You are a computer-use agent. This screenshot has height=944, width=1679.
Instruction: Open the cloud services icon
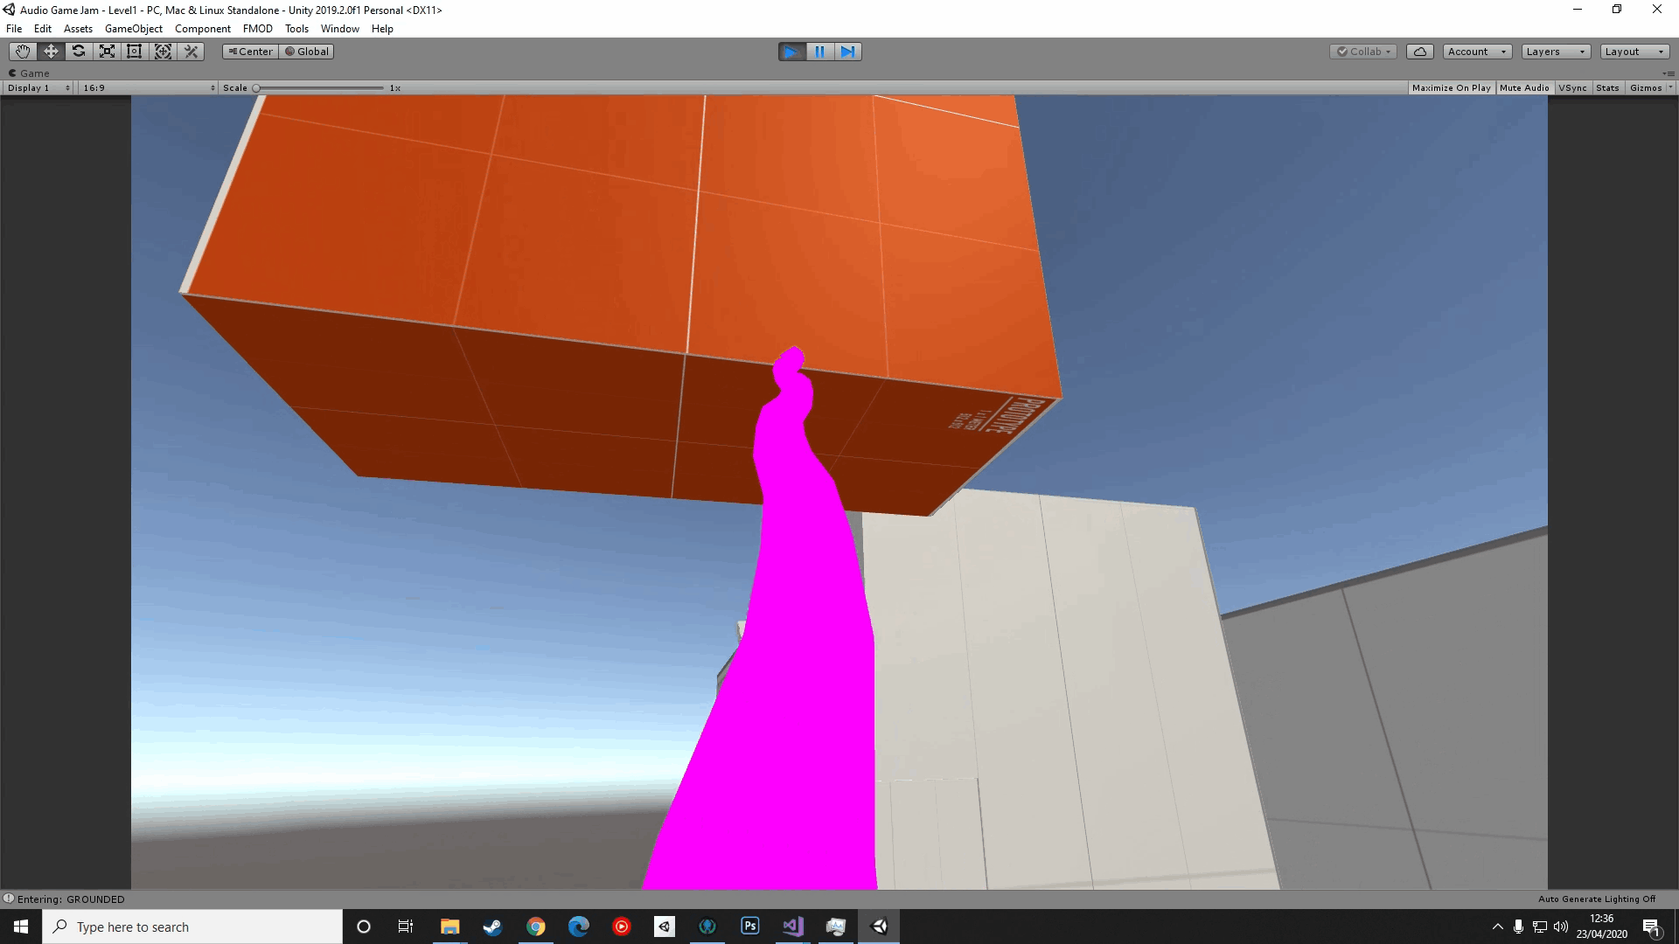click(1419, 52)
